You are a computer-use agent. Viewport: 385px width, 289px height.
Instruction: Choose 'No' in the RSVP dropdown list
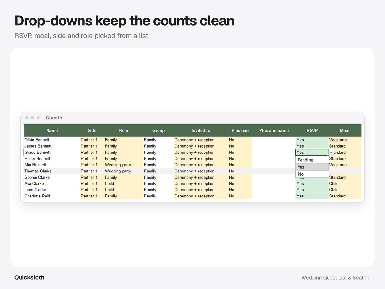tap(312, 174)
